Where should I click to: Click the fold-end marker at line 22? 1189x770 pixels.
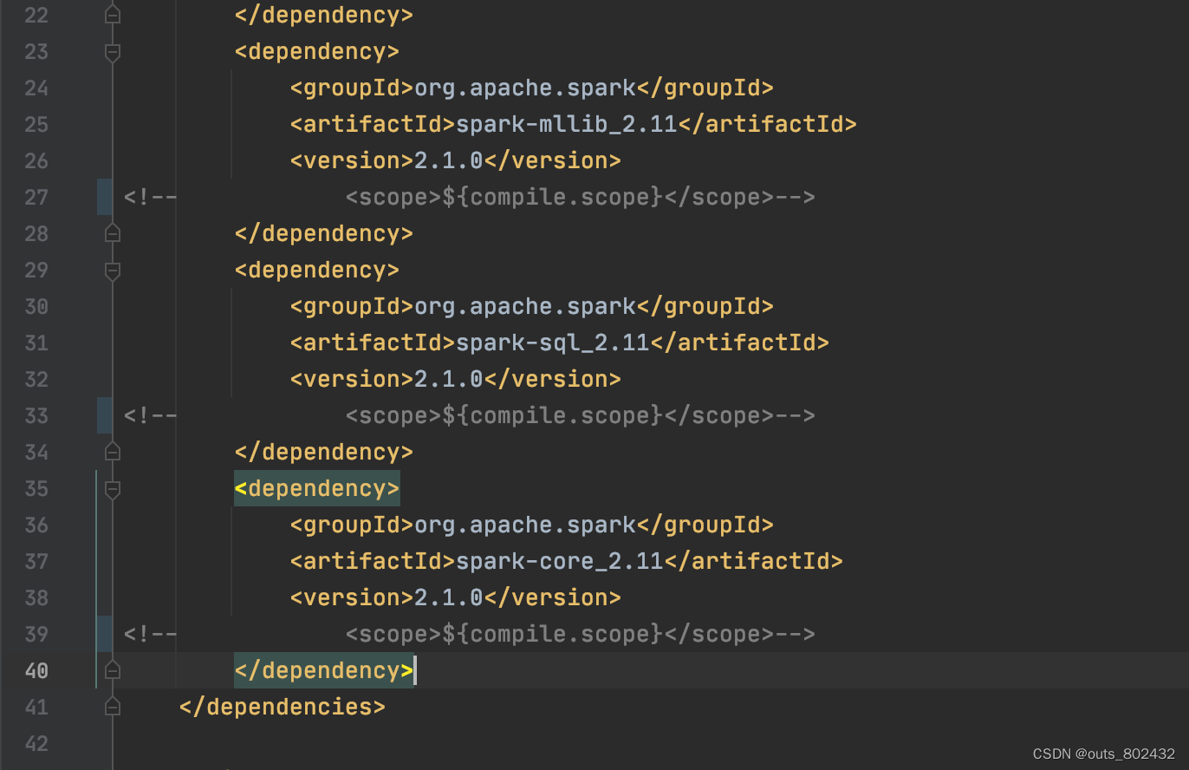click(112, 14)
